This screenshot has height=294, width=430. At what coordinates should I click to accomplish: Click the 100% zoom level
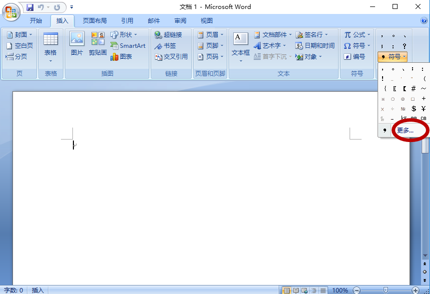[x=340, y=290]
